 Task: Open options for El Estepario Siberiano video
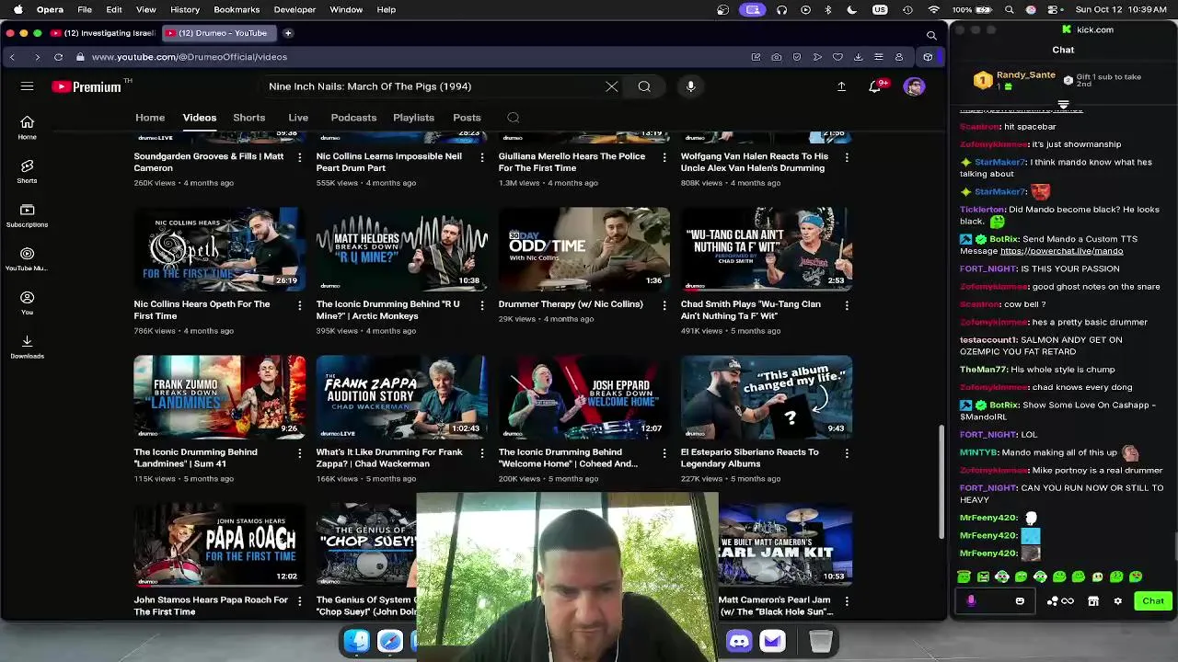pyautogui.click(x=847, y=453)
